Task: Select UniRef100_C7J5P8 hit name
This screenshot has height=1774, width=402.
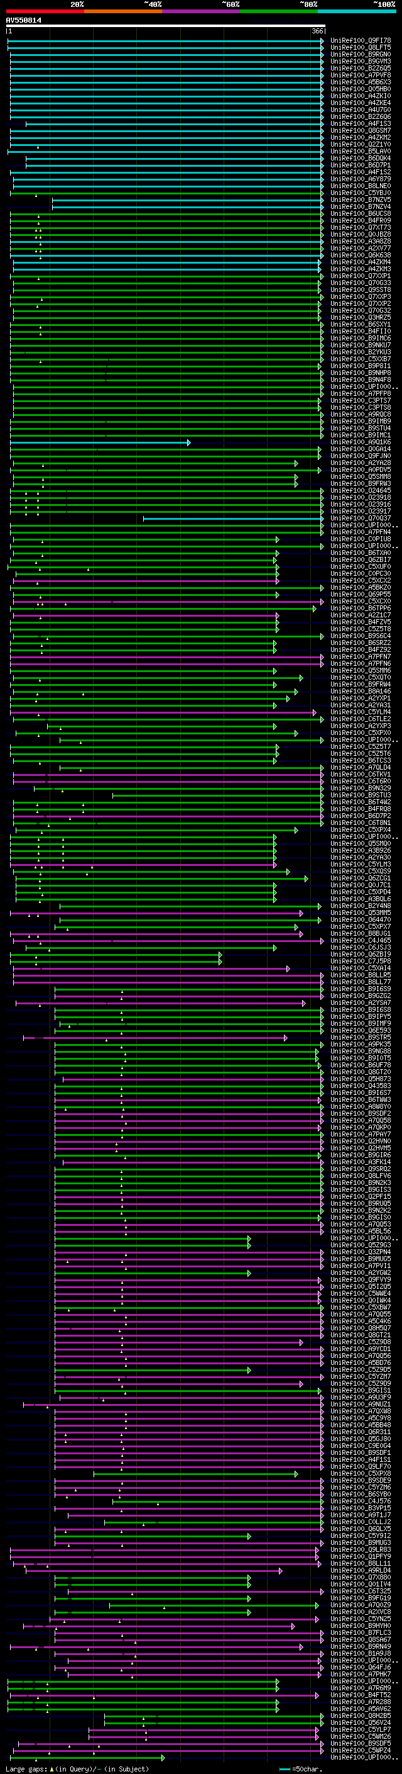Action: coord(361,961)
